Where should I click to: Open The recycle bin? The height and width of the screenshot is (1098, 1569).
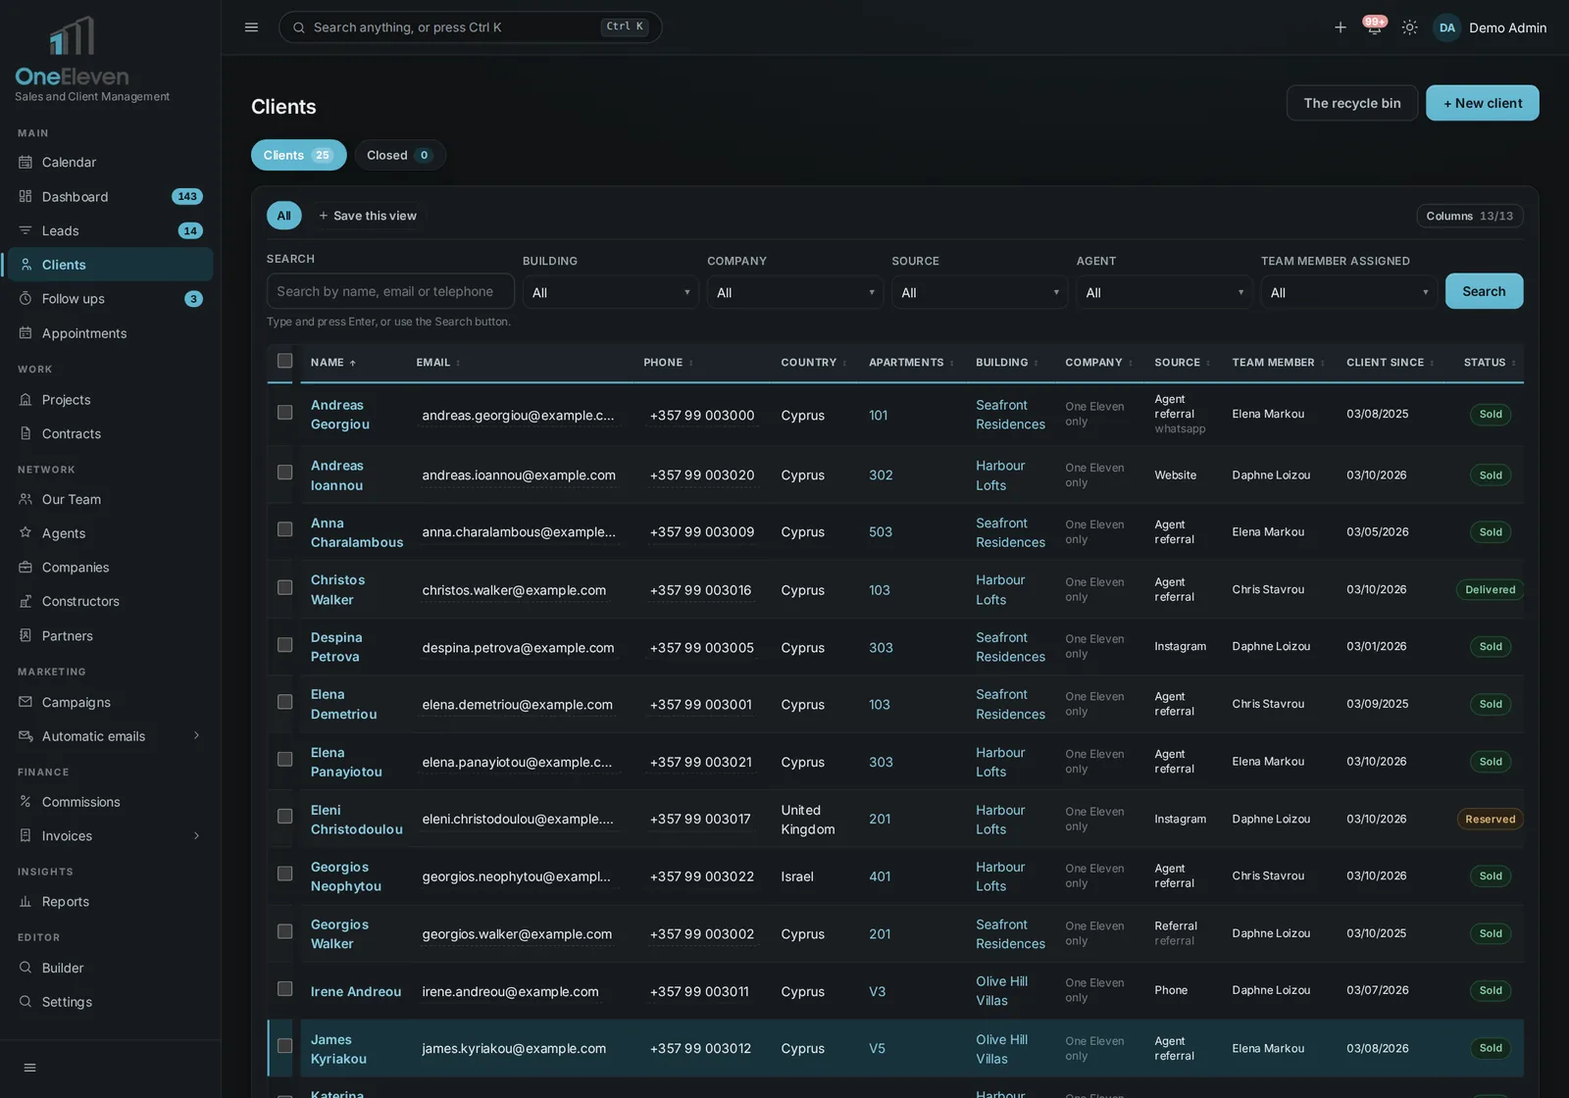click(1351, 103)
